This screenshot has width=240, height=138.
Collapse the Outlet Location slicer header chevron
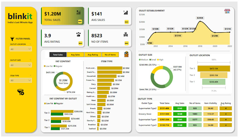30,44
